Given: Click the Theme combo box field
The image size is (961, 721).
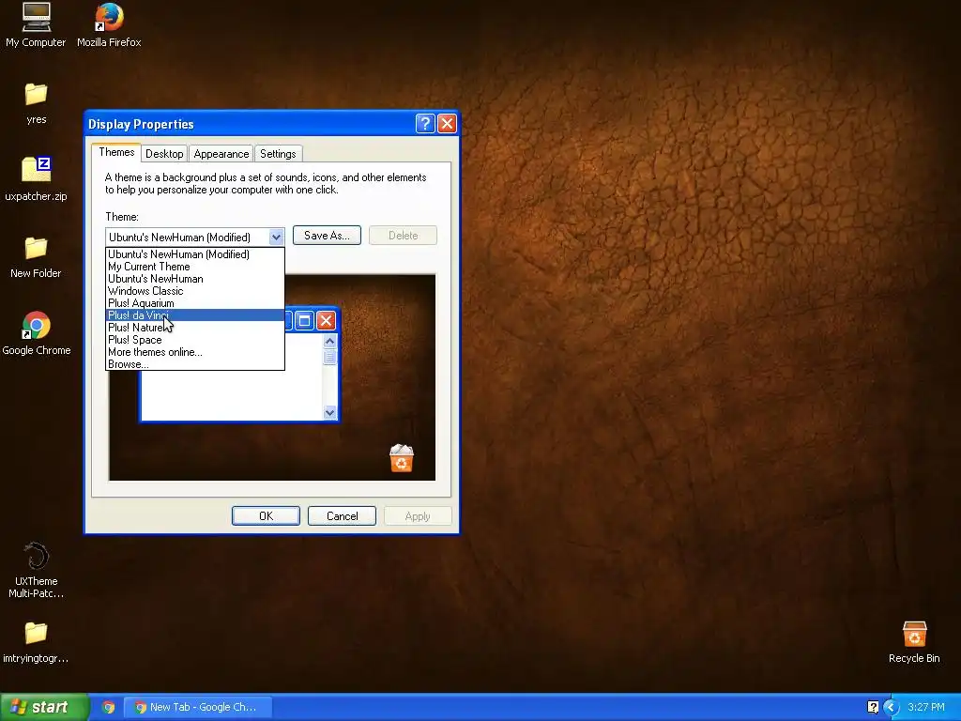Looking at the screenshot, I should pos(195,237).
